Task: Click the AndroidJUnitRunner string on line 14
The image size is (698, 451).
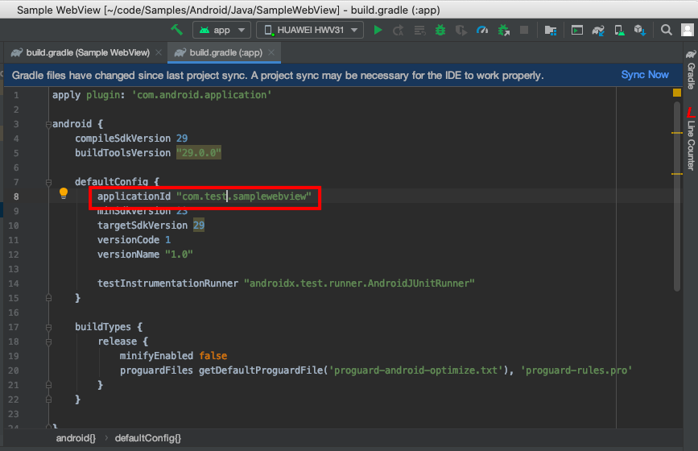Action: coord(359,283)
